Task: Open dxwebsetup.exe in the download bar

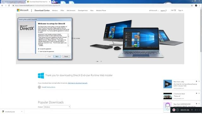Action: pyautogui.click(x=10, y=111)
